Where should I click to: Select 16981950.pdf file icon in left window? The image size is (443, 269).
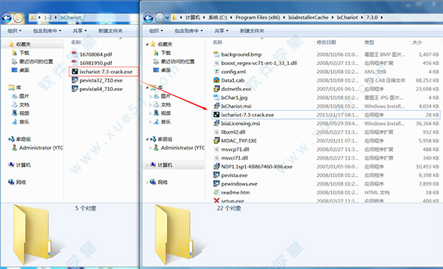point(75,63)
